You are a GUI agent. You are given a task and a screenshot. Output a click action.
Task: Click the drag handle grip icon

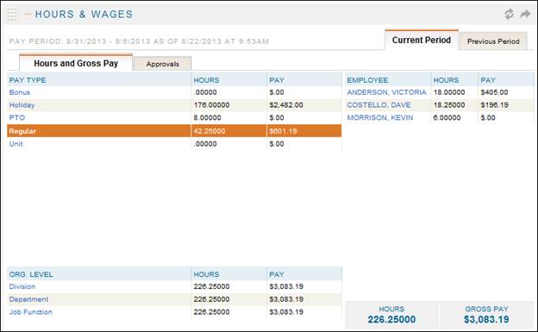tap(12, 15)
